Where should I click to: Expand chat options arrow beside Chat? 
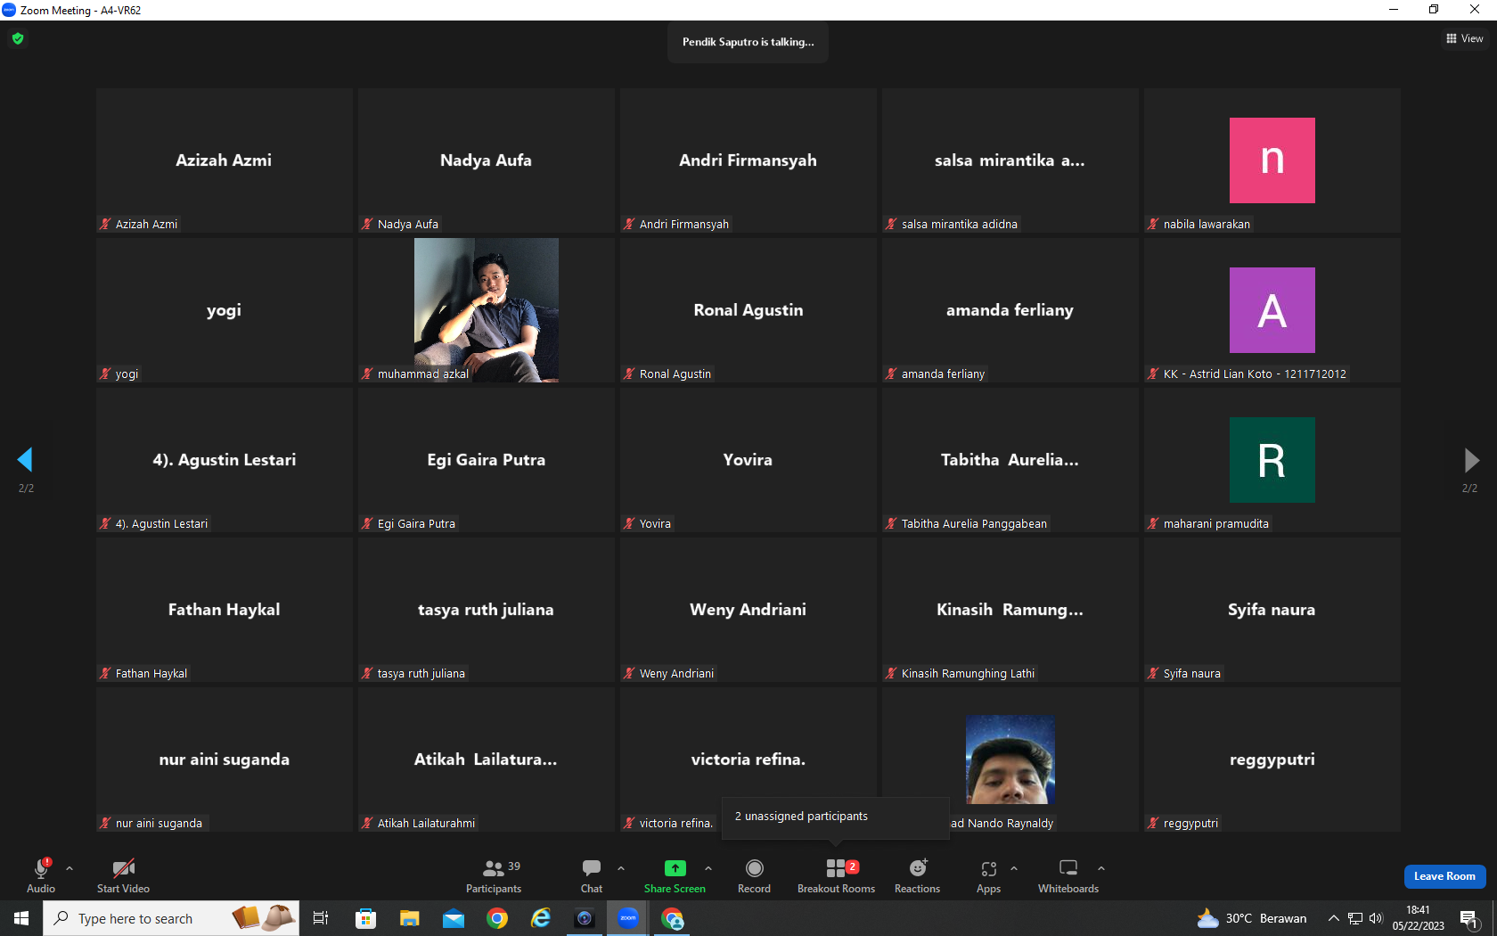click(x=621, y=867)
